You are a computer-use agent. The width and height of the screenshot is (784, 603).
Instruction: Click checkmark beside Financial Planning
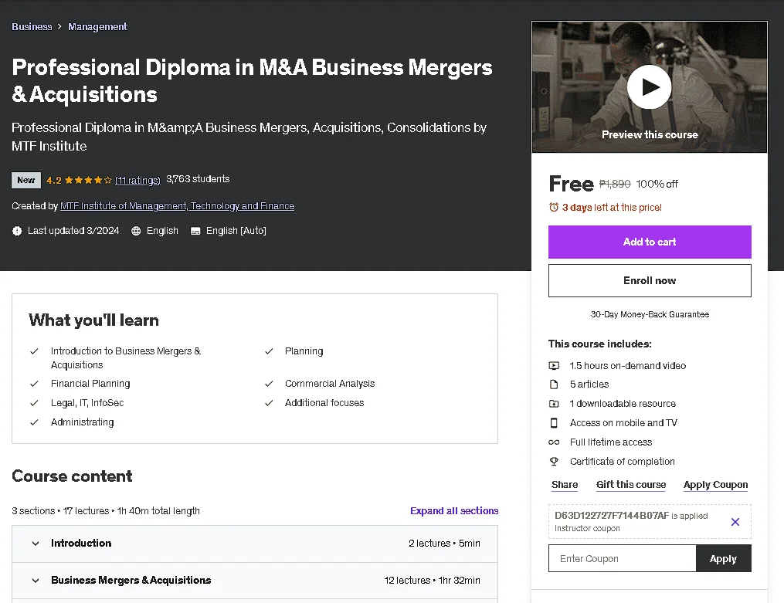click(x=34, y=384)
